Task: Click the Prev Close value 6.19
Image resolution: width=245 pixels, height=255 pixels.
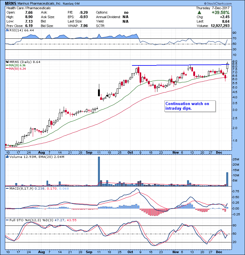Action: (29, 26)
